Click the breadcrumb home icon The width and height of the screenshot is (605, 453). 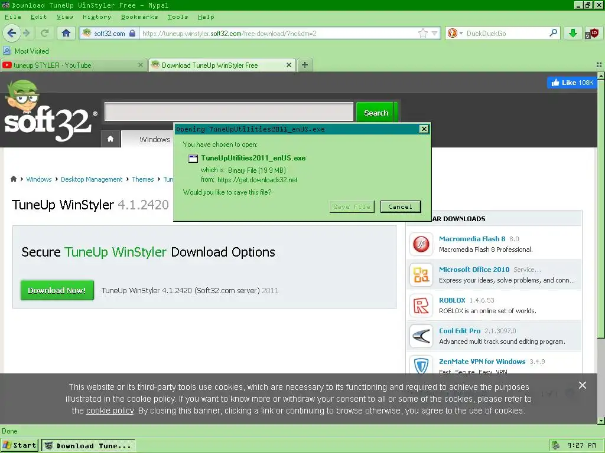[14, 179]
